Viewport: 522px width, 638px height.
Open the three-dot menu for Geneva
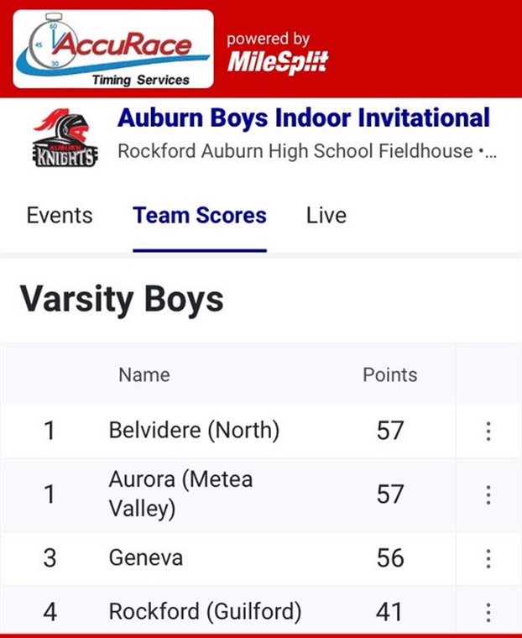click(488, 558)
